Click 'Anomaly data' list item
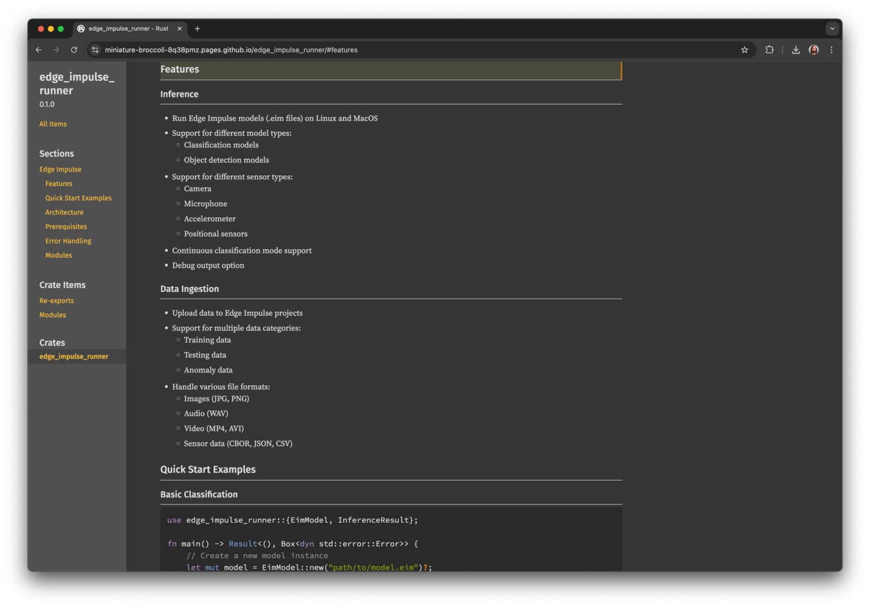Image resolution: width=870 pixels, height=608 pixels. (208, 370)
